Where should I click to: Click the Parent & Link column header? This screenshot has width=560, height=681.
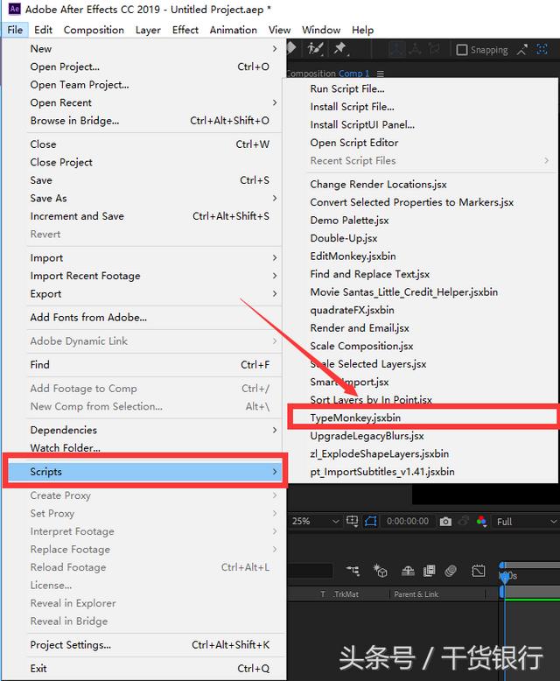pyautogui.click(x=416, y=593)
